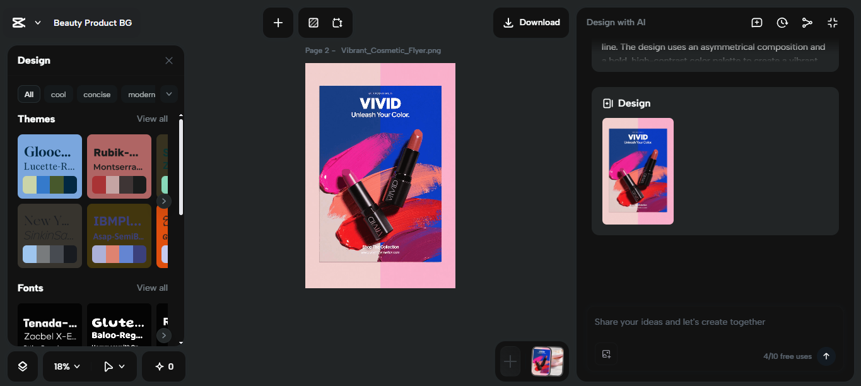View the version history via clock icon
This screenshot has width=861, height=386.
point(782,22)
